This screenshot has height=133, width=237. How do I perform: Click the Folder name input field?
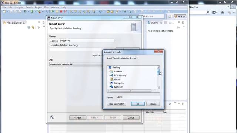138,97
